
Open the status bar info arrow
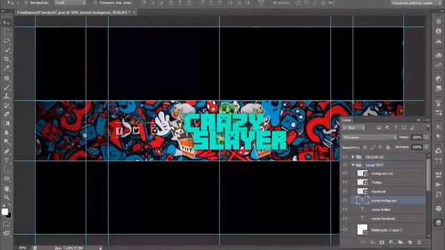coord(100,248)
